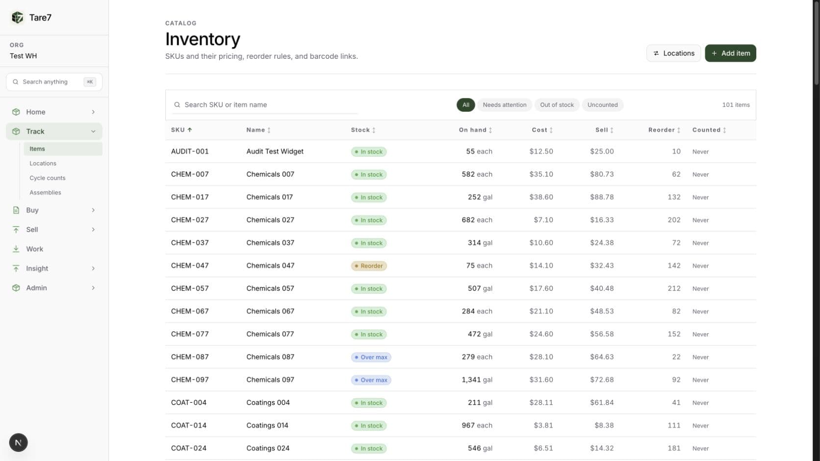Click the 101 items count
This screenshot has height=461, width=820.
736,105
